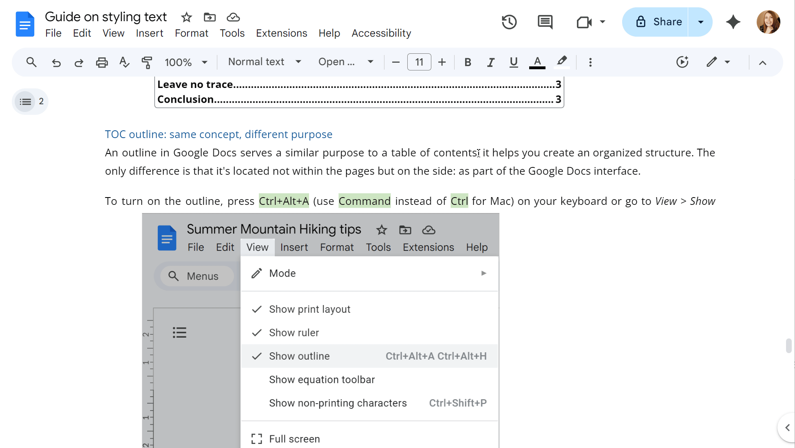Toggle italic formatting
The width and height of the screenshot is (795, 448).
coord(490,62)
